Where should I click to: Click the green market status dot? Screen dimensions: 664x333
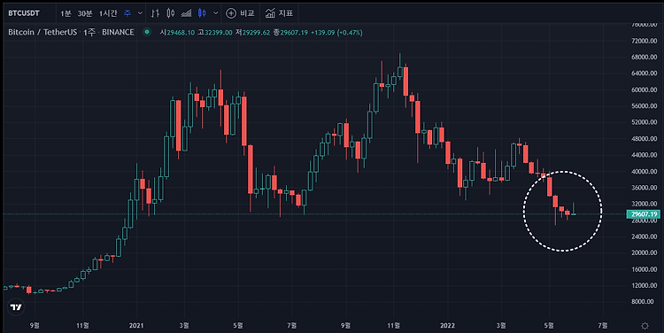point(147,32)
